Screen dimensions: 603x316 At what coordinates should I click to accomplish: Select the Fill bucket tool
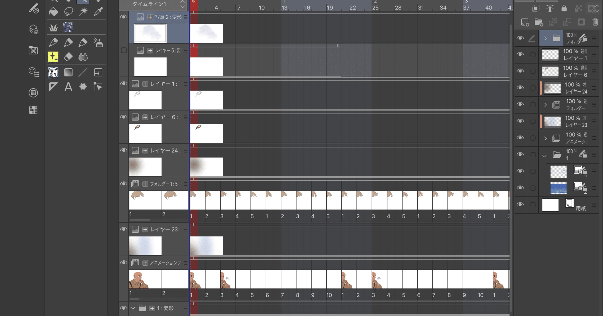coord(53,12)
